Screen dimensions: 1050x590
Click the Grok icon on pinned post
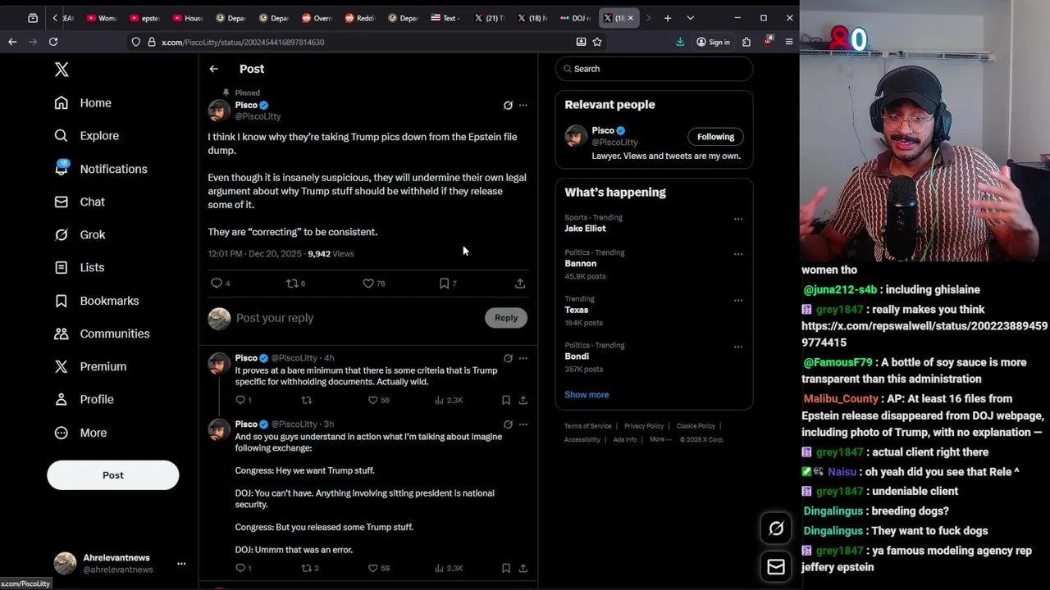click(x=508, y=106)
